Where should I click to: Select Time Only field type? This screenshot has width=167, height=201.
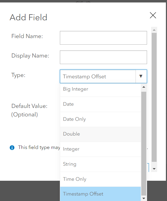pos(100,179)
